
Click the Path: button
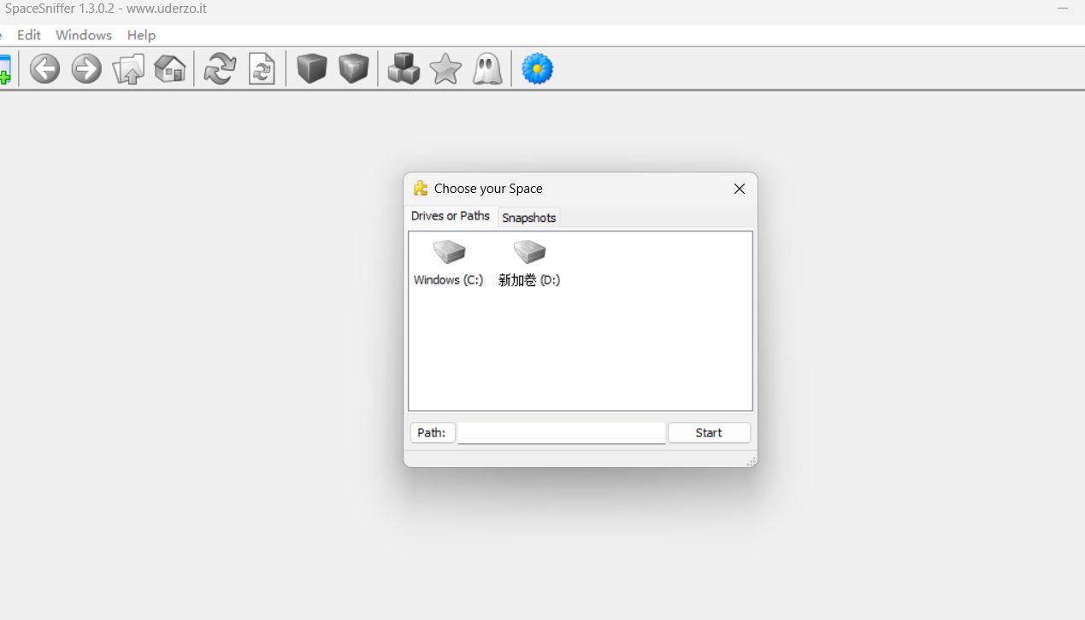point(432,433)
